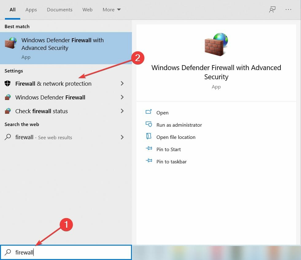Click the Windows Defender Firewall settings icon

tap(8, 97)
